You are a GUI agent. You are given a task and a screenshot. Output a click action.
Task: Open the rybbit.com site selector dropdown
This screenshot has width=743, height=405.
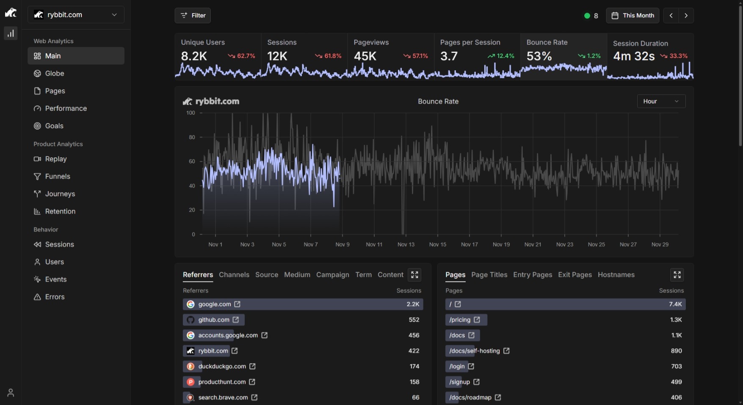coord(76,15)
